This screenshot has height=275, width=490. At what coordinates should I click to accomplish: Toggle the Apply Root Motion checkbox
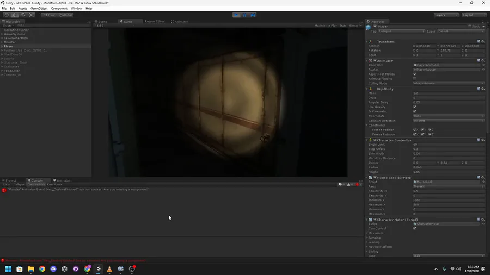point(415,74)
